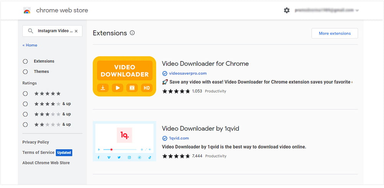Open the Privacy Policy link
Image resolution: width=384 pixels, height=188 pixels.
tap(36, 142)
